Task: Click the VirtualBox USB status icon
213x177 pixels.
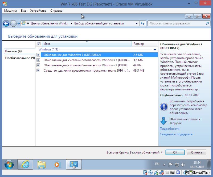Action: [156, 172]
